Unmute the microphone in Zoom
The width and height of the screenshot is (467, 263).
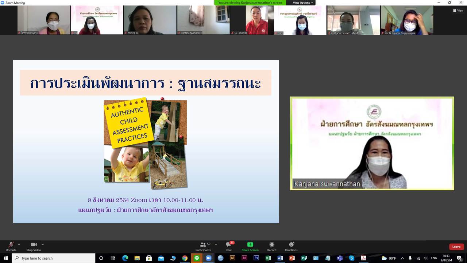(11, 247)
